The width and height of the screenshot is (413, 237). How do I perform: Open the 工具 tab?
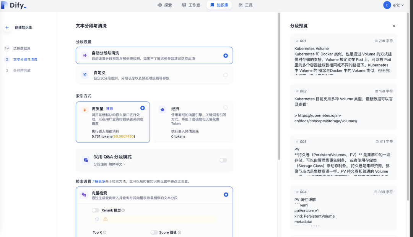[246, 5]
